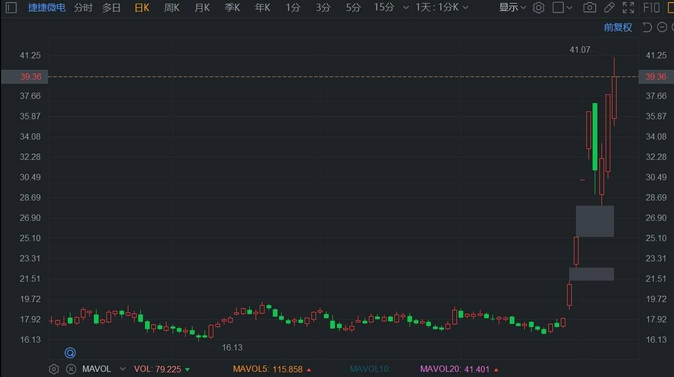This screenshot has width=674, height=377.
Task: Toggle the MAVOL20 41.401 series
Action: [x=459, y=369]
